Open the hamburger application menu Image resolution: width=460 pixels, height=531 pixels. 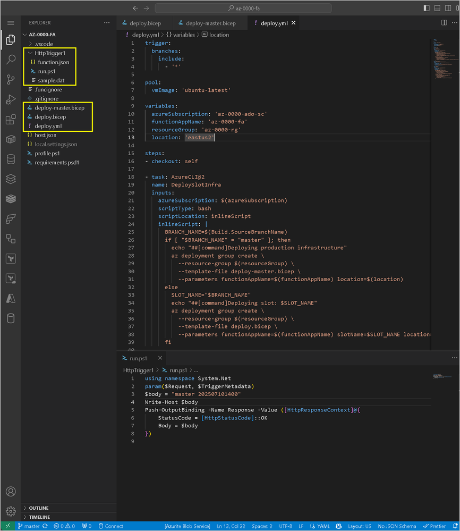(11, 23)
